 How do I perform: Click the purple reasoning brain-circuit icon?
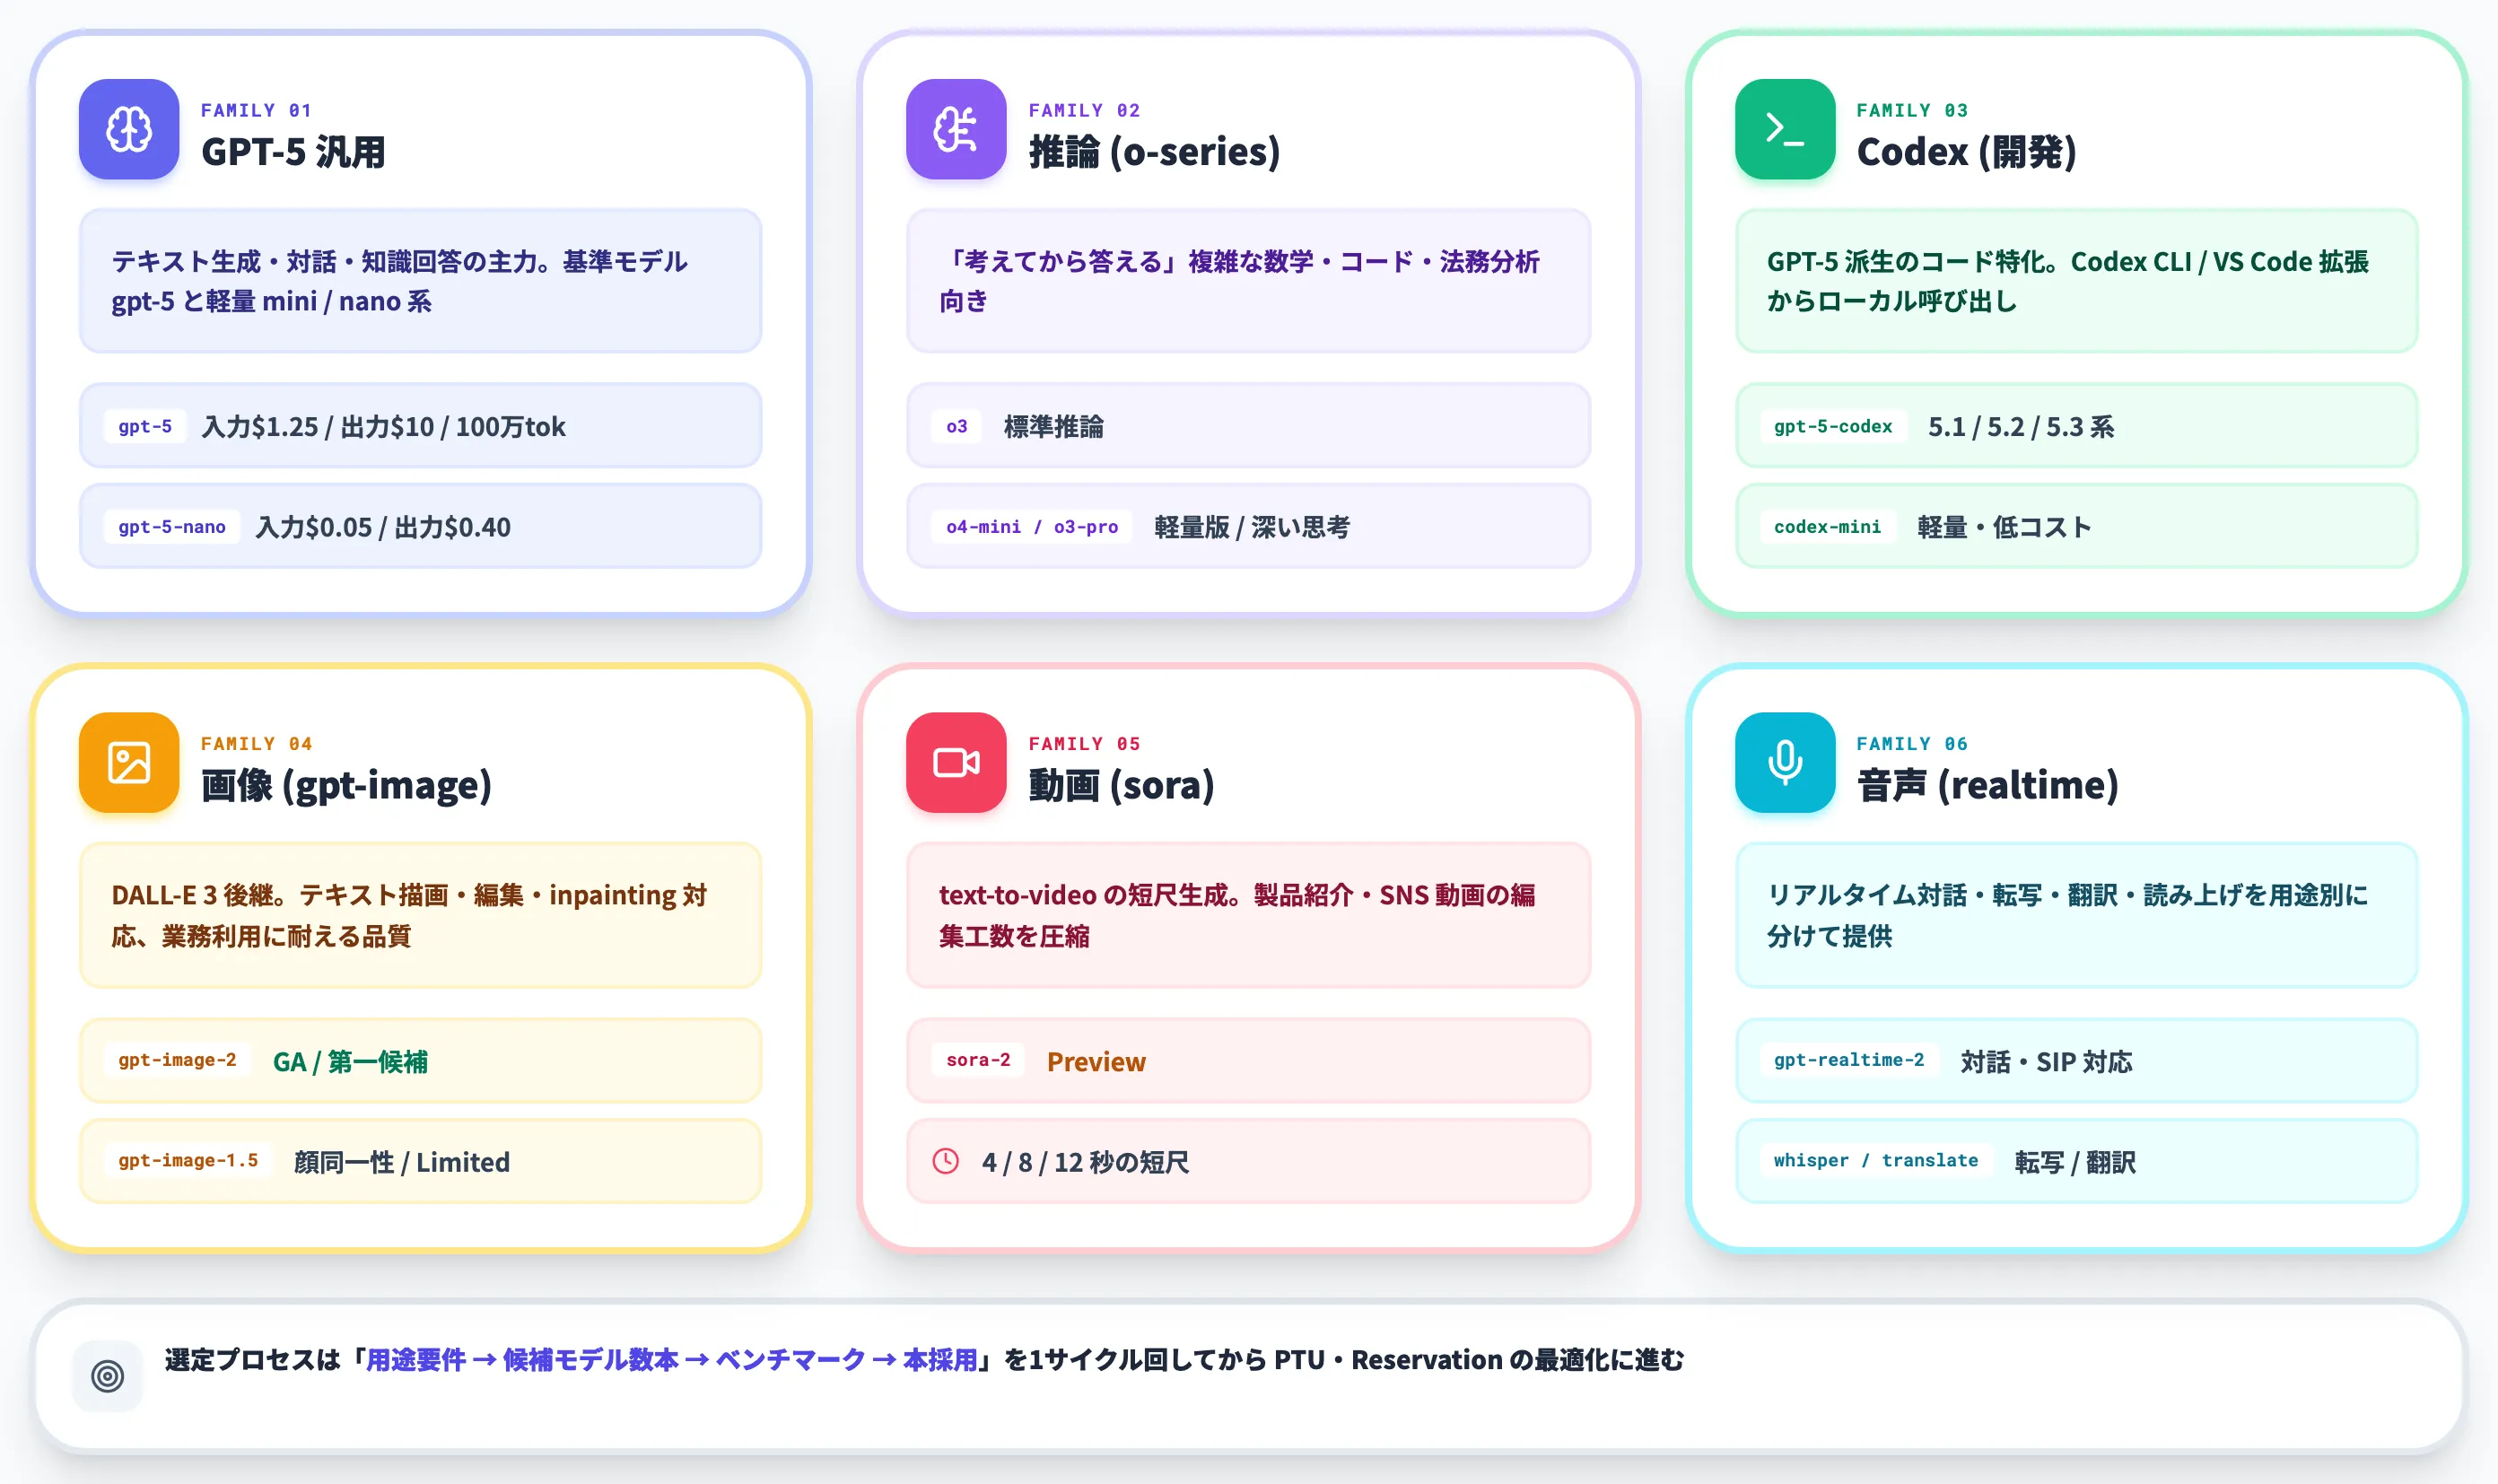click(x=956, y=129)
